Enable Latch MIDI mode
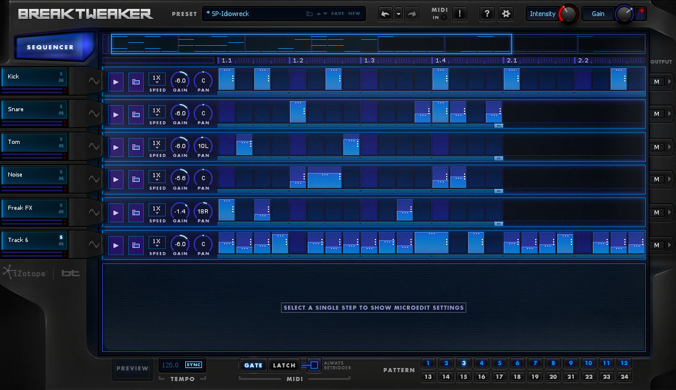 point(284,365)
